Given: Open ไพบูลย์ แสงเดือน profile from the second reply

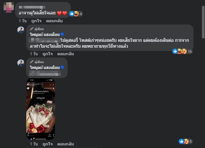Looking at the screenshot, I should (45, 68).
